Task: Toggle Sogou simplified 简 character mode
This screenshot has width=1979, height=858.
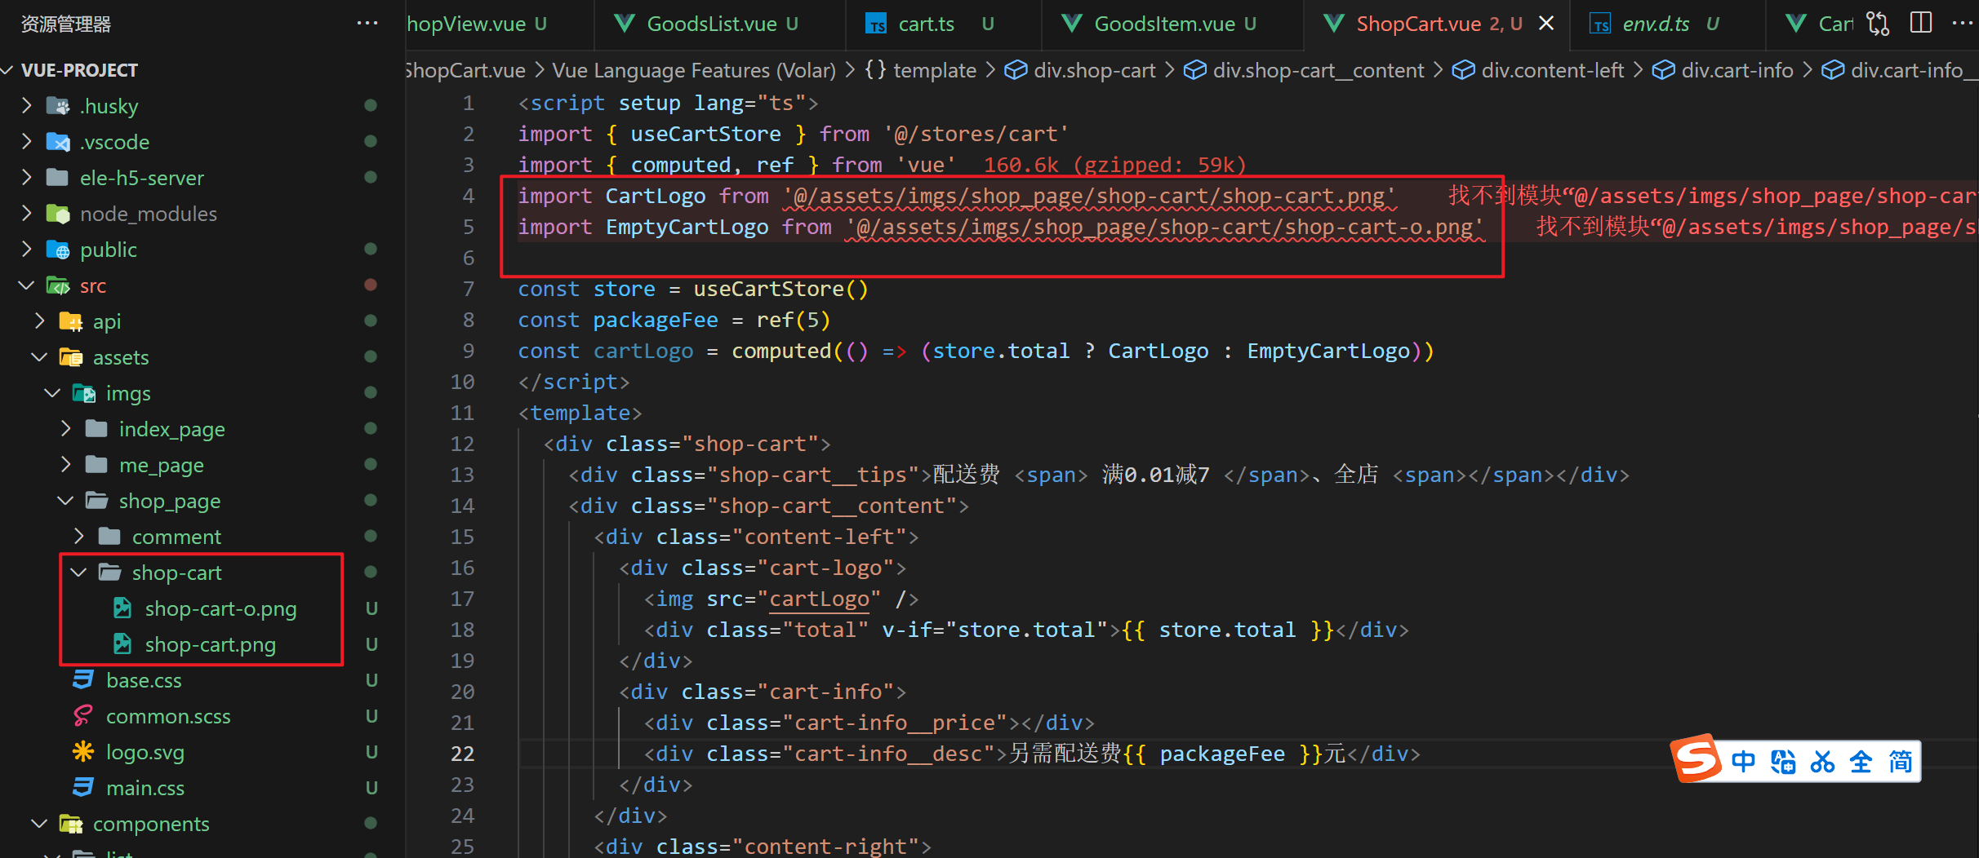Action: click(x=1901, y=762)
